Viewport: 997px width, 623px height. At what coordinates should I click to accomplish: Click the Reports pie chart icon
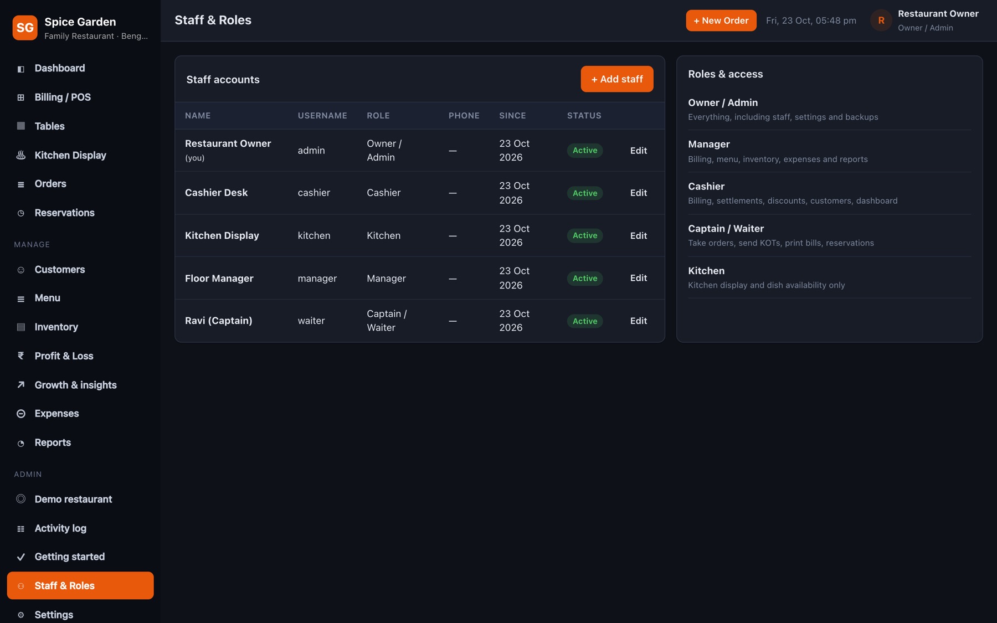(x=21, y=443)
